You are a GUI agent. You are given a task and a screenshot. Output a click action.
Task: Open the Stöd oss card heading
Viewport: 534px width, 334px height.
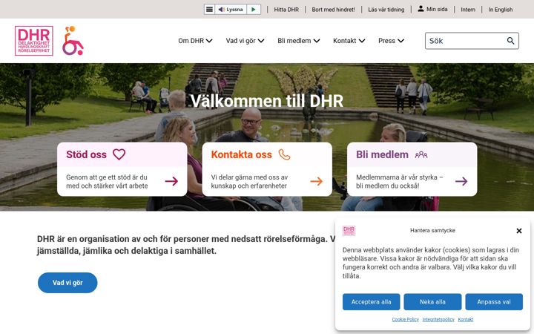point(86,154)
